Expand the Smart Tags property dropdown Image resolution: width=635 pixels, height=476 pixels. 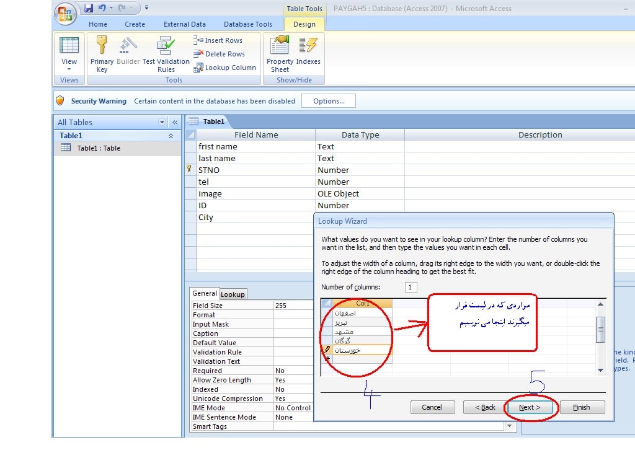tap(510, 426)
